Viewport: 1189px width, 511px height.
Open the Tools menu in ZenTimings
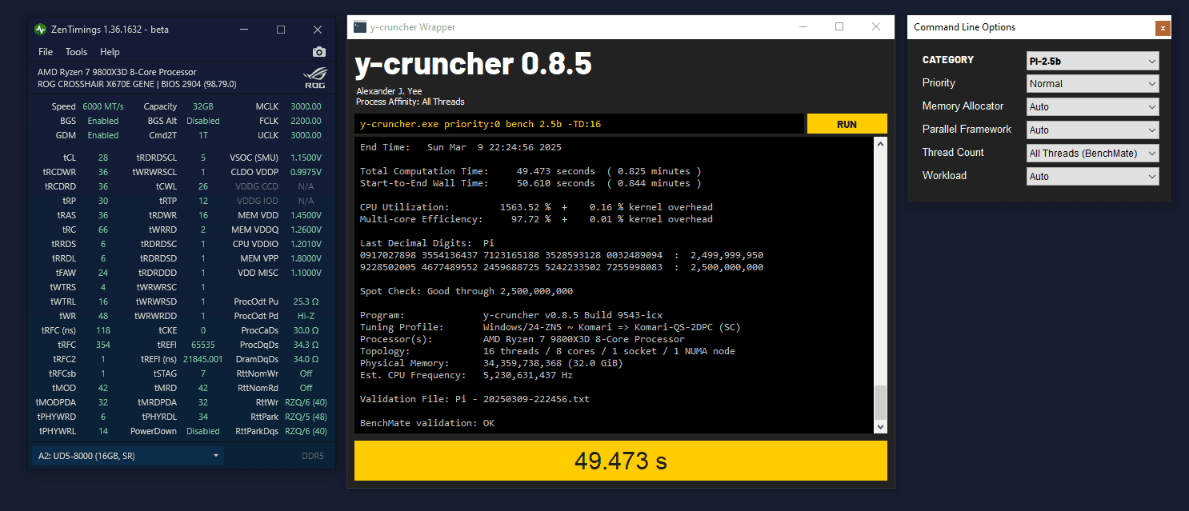pyautogui.click(x=77, y=52)
